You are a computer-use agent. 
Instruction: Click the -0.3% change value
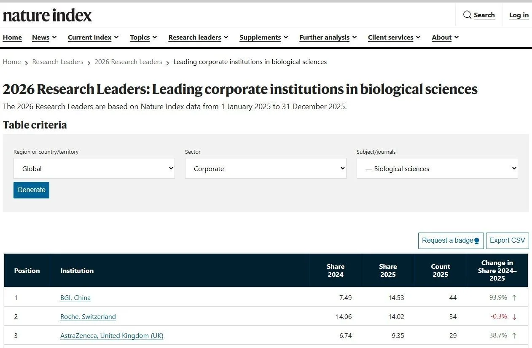pos(499,316)
